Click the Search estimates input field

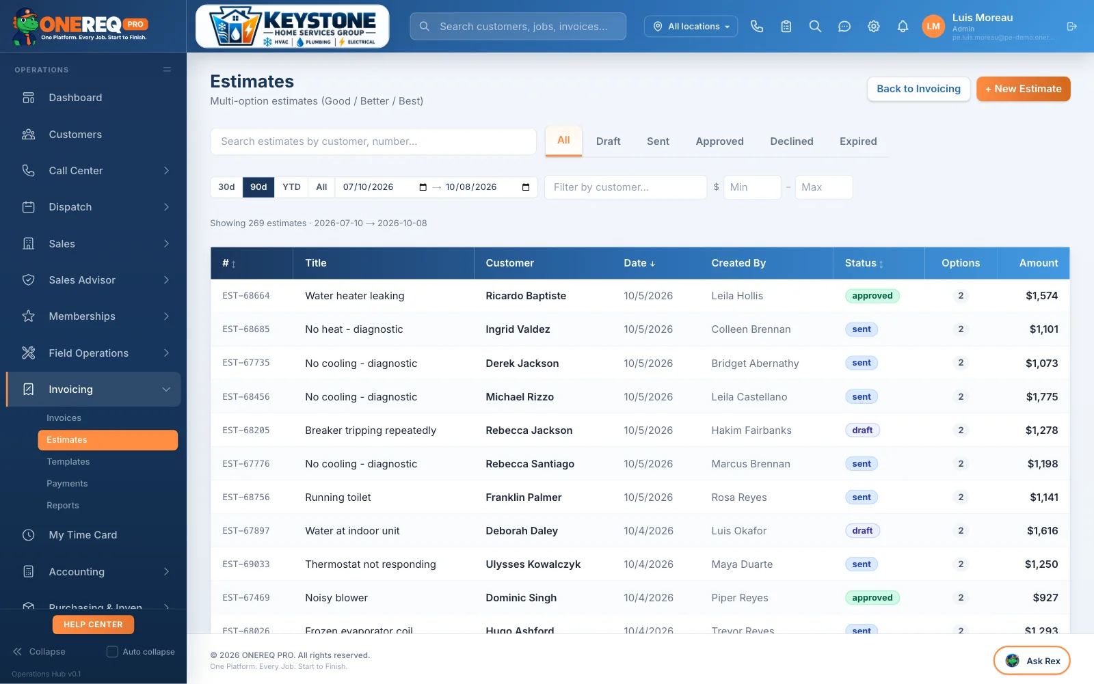tap(373, 141)
